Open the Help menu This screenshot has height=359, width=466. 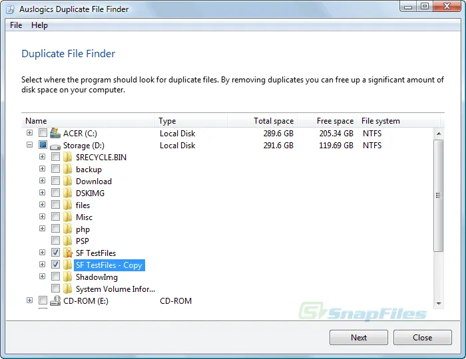point(39,25)
